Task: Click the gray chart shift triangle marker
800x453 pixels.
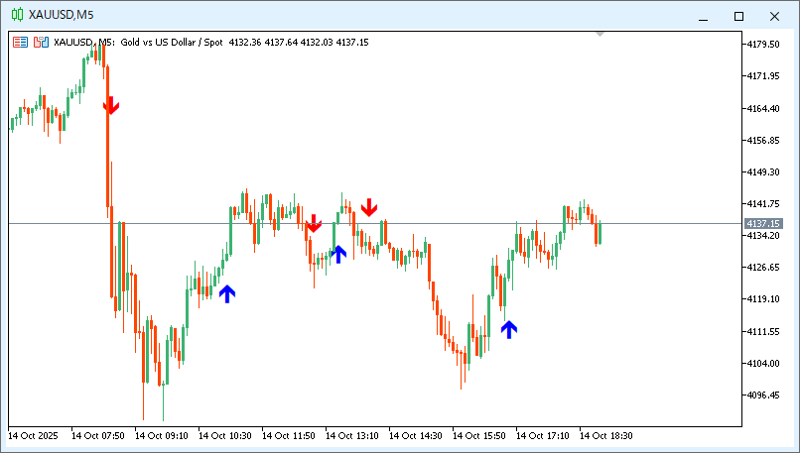Action: (x=600, y=35)
